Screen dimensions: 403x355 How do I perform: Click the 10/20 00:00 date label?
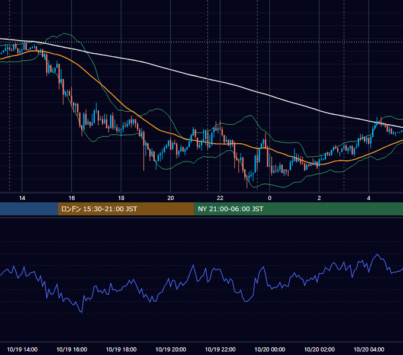pos(270,349)
